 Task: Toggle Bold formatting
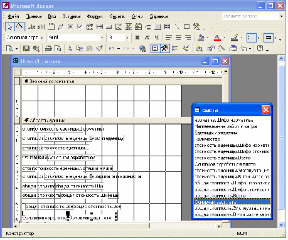click(x=137, y=37)
